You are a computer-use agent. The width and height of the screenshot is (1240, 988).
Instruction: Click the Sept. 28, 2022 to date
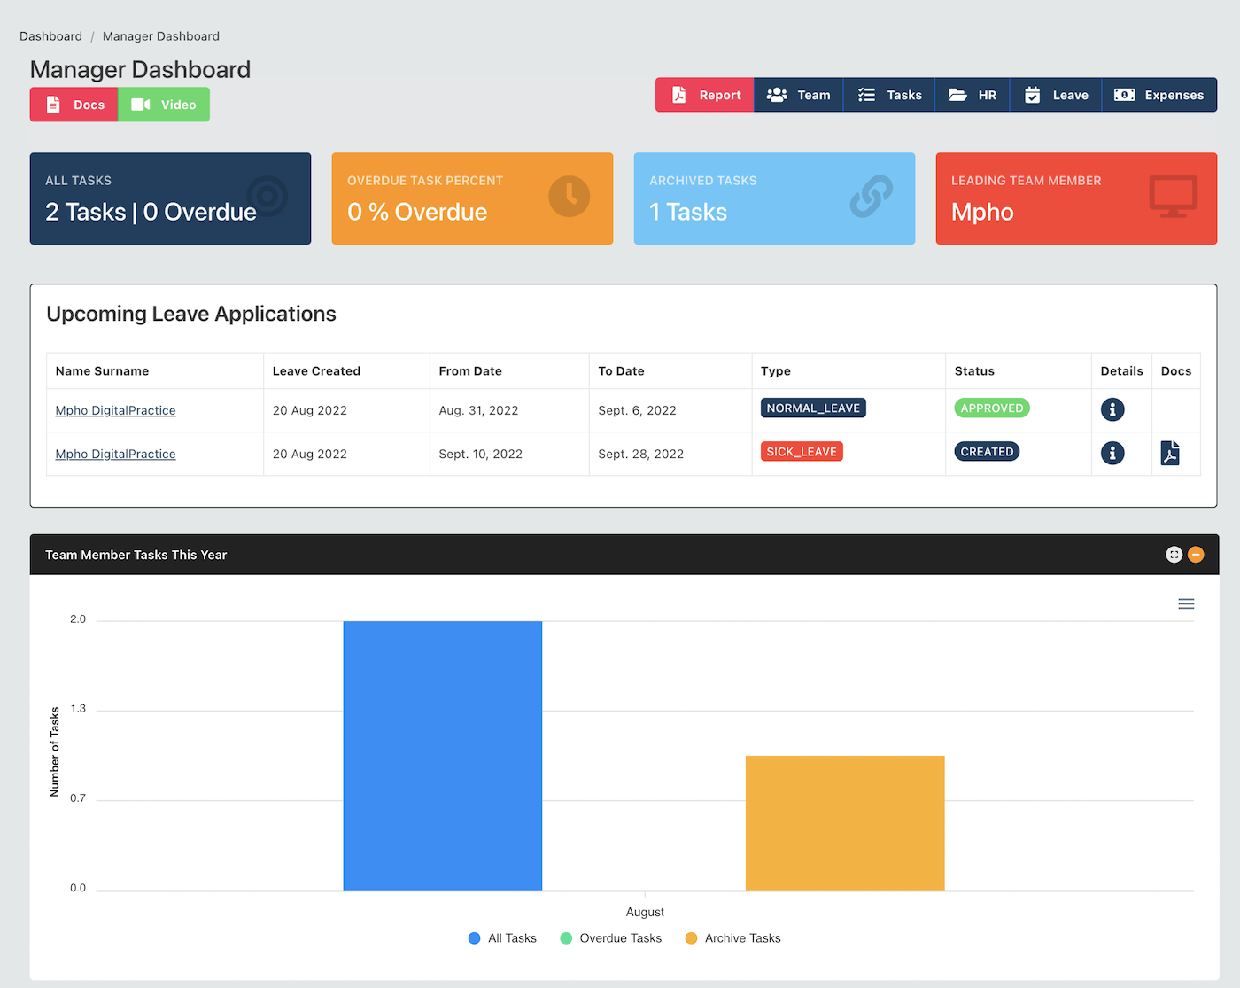pyautogui.click(x=640, y=454)
